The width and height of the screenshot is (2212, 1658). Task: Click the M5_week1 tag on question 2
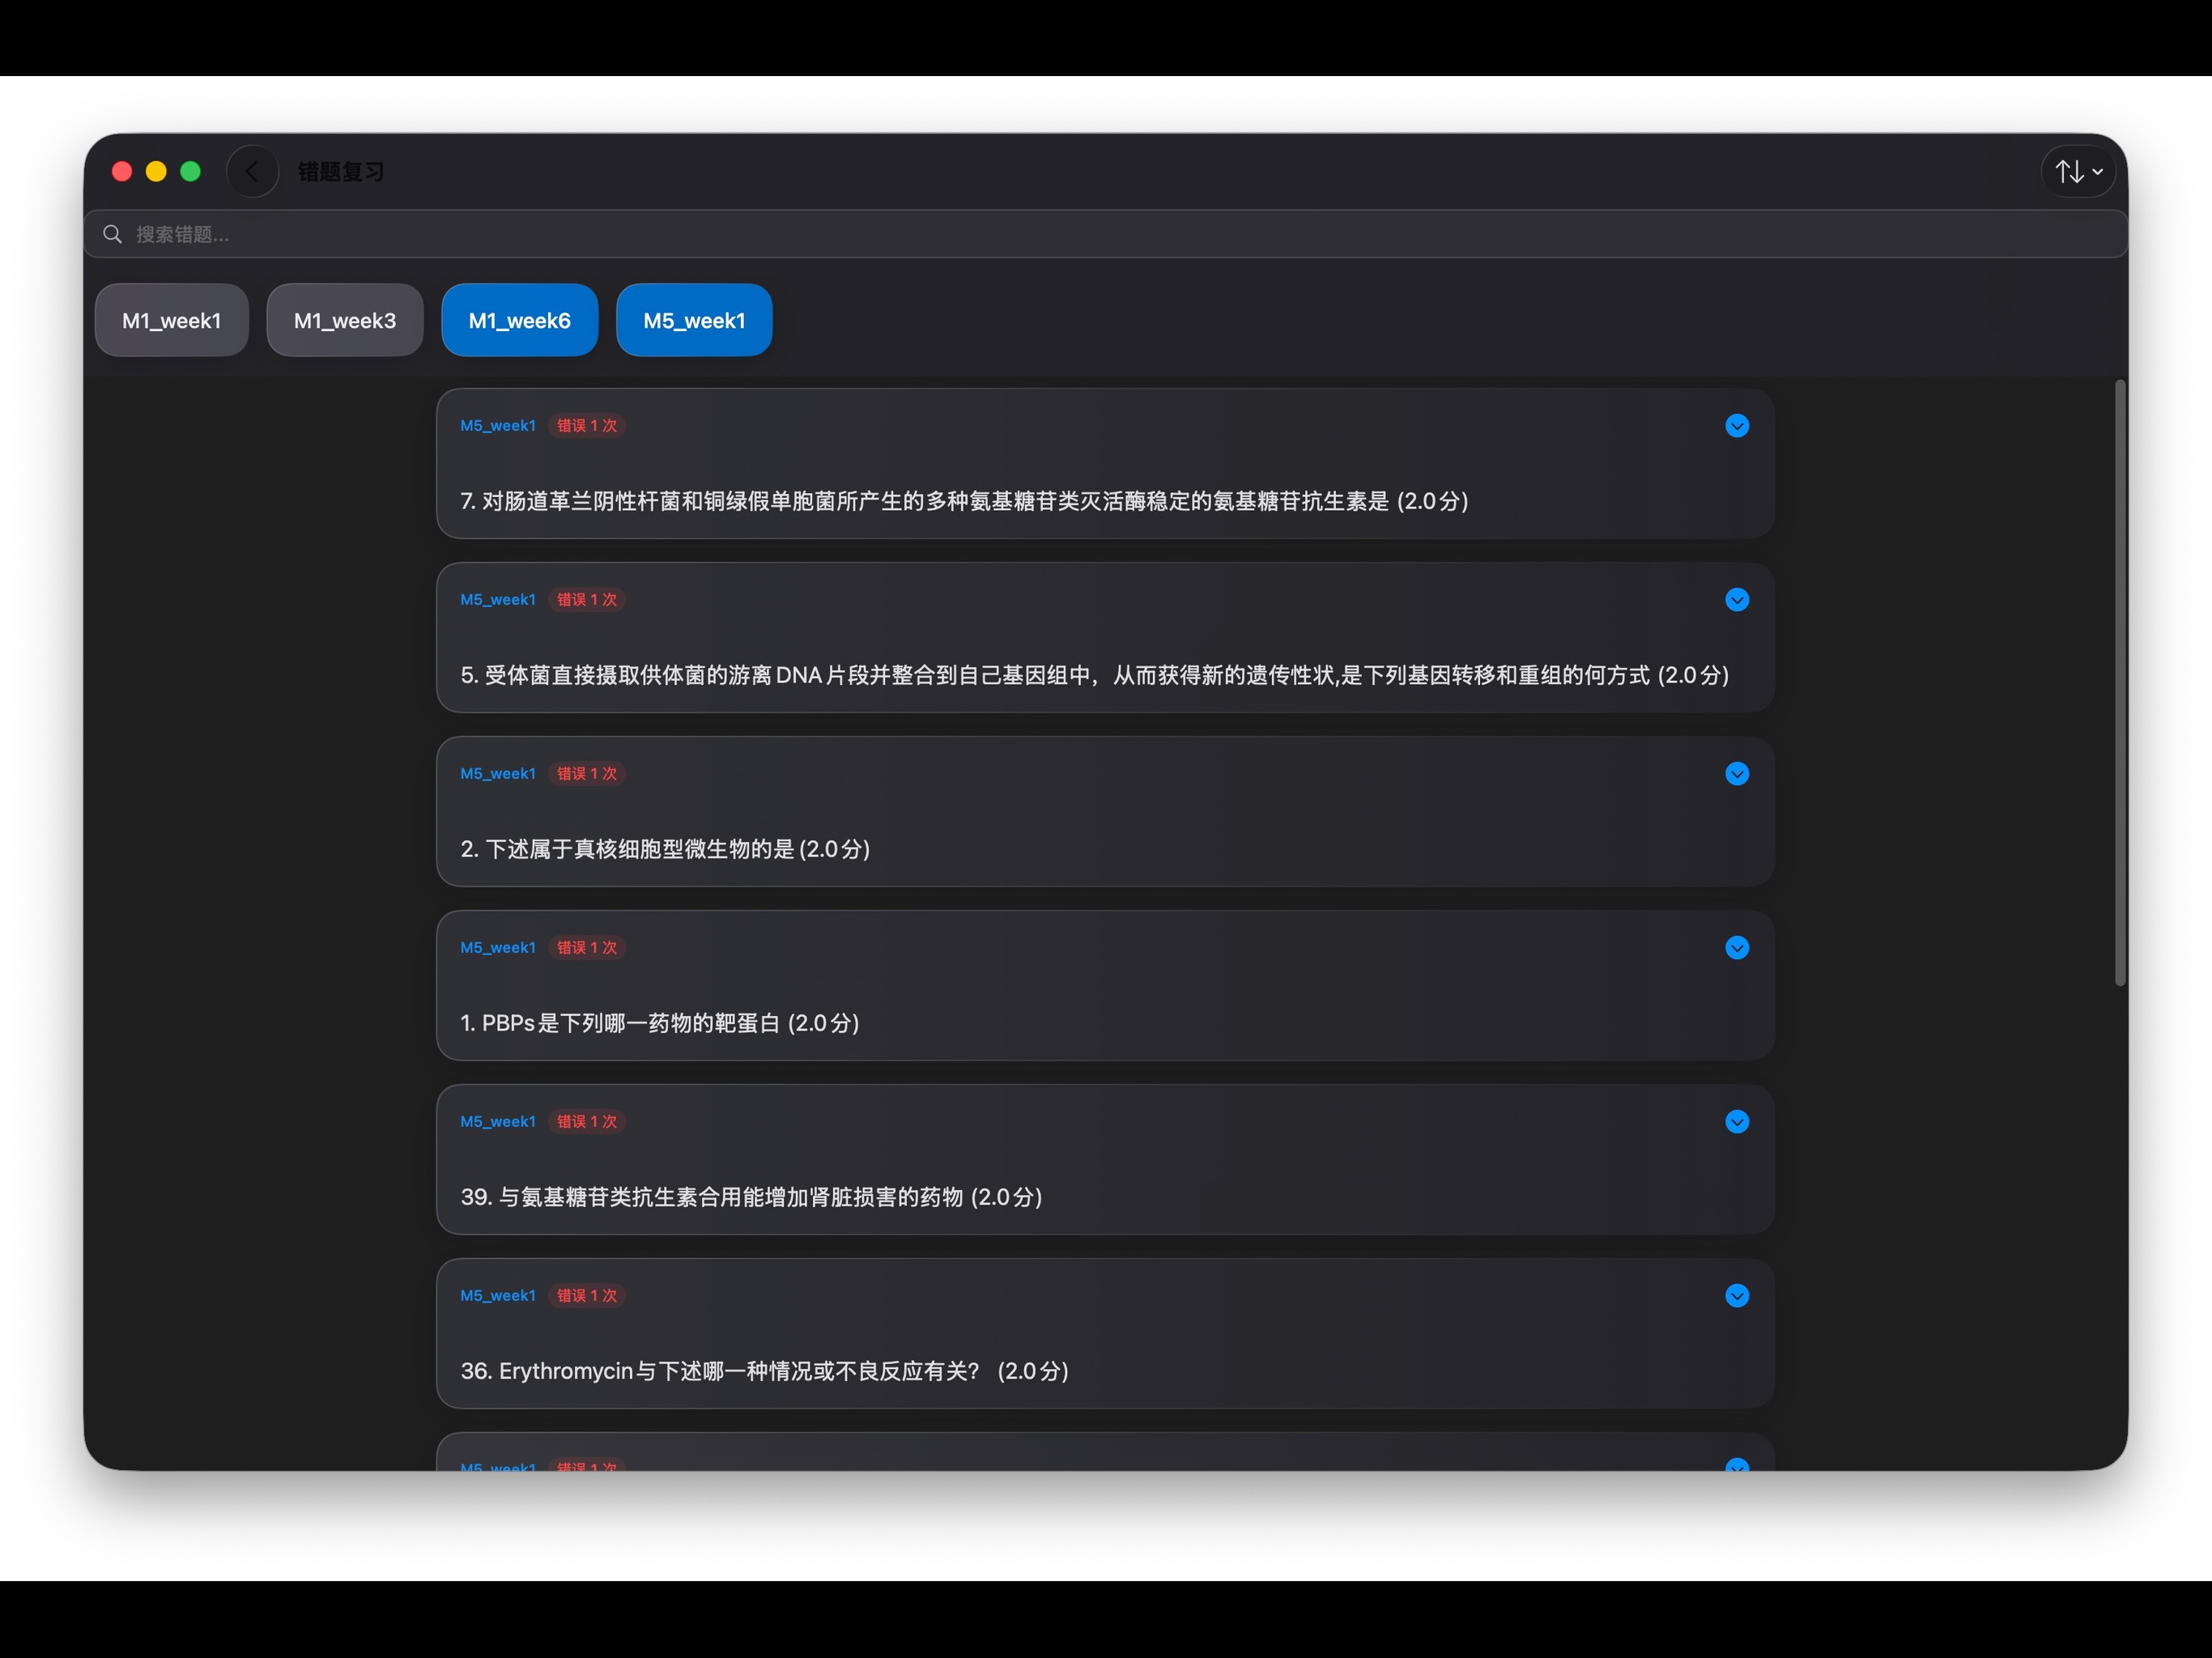tap(498, 774)
